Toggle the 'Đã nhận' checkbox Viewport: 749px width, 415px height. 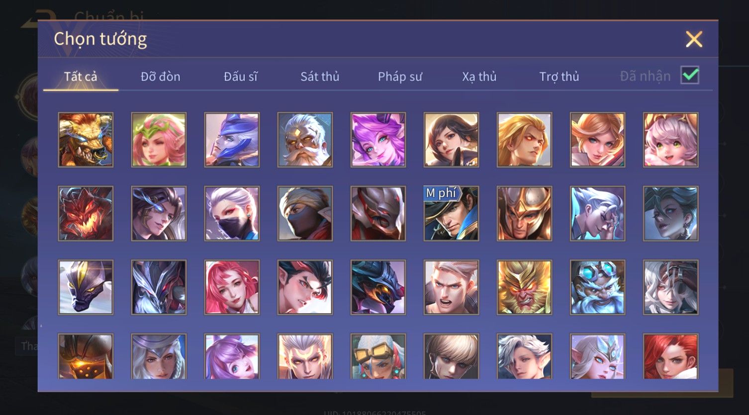click(690, 76)
